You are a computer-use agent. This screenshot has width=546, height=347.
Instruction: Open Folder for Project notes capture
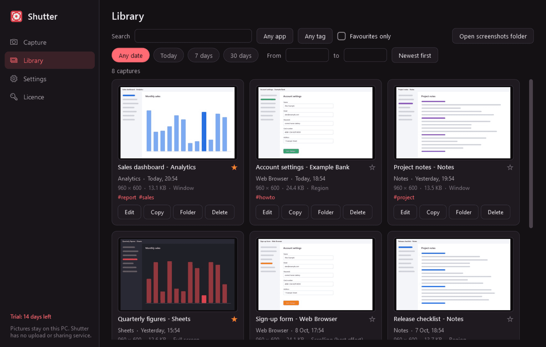tap(463, 212)
